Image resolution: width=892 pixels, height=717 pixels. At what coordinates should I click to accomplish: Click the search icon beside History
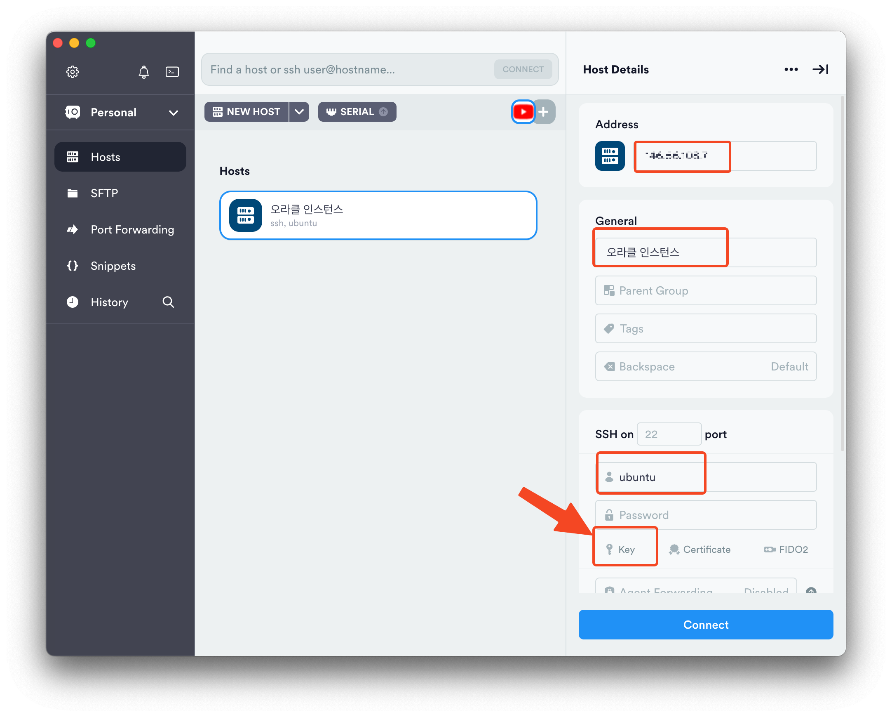click(x=168, y=302)
